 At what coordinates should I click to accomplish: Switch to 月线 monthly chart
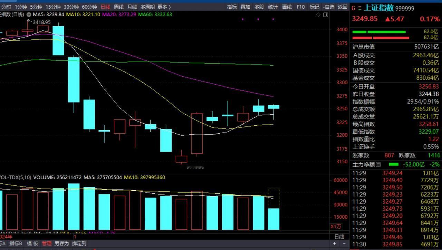click(x=132, y=7)
